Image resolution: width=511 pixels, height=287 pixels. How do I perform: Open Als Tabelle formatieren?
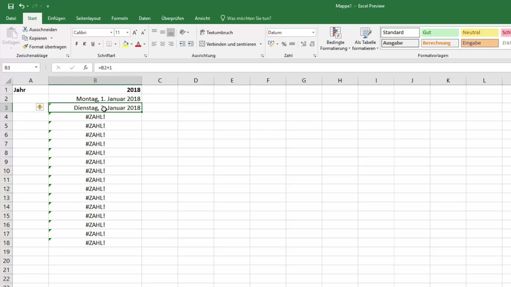coord(365,39)
